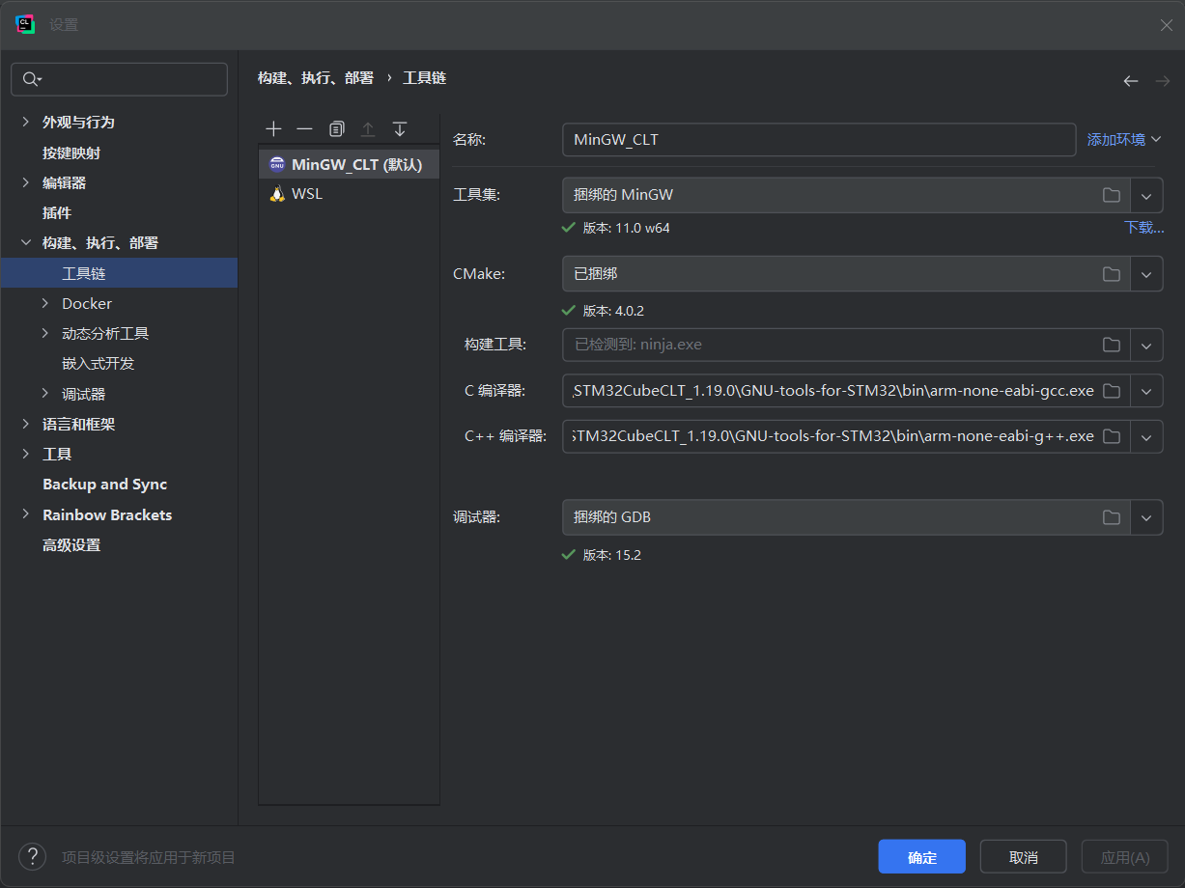Open the 添加环境 dropdown link
This screenshot has width=1185, height=888.
1123,140
